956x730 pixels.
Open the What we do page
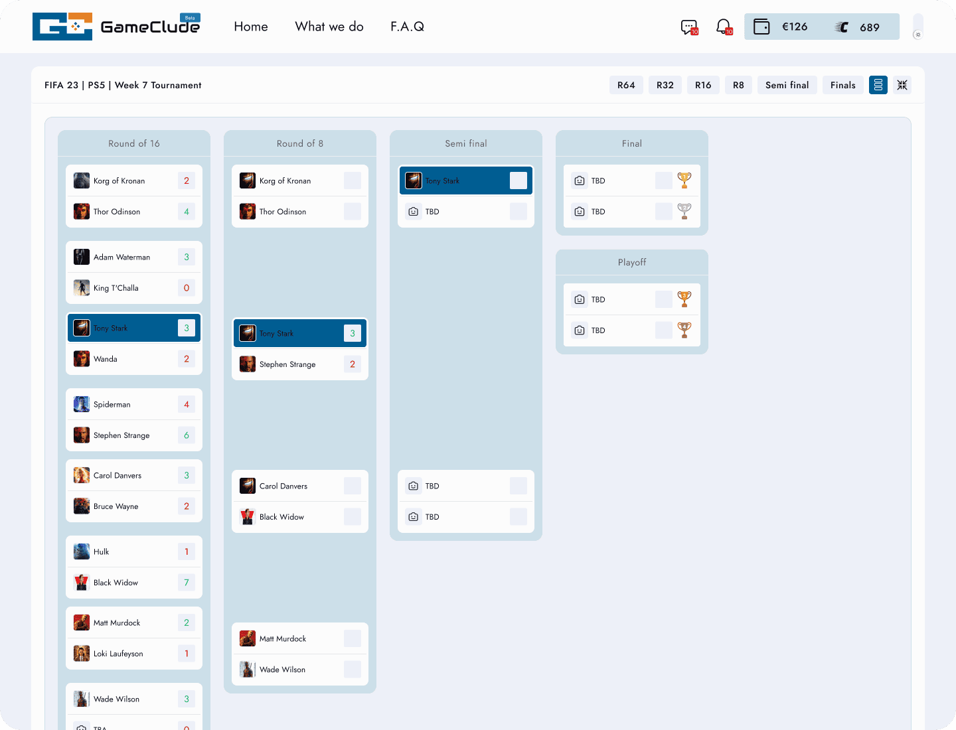click(329, 27)
